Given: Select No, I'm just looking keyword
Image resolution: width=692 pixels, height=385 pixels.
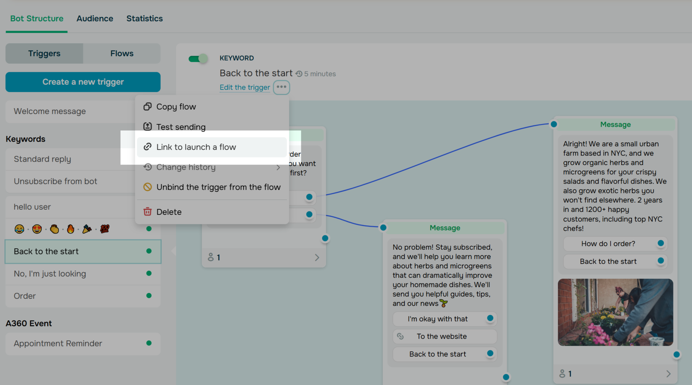Looking at the screenshot, I should pyautogui.click(x=83, y=273).
